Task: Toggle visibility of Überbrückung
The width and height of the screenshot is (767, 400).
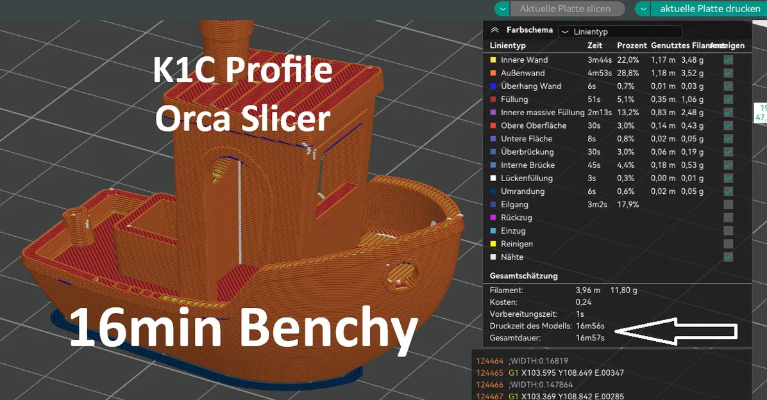Action: [x=729, y=152]
